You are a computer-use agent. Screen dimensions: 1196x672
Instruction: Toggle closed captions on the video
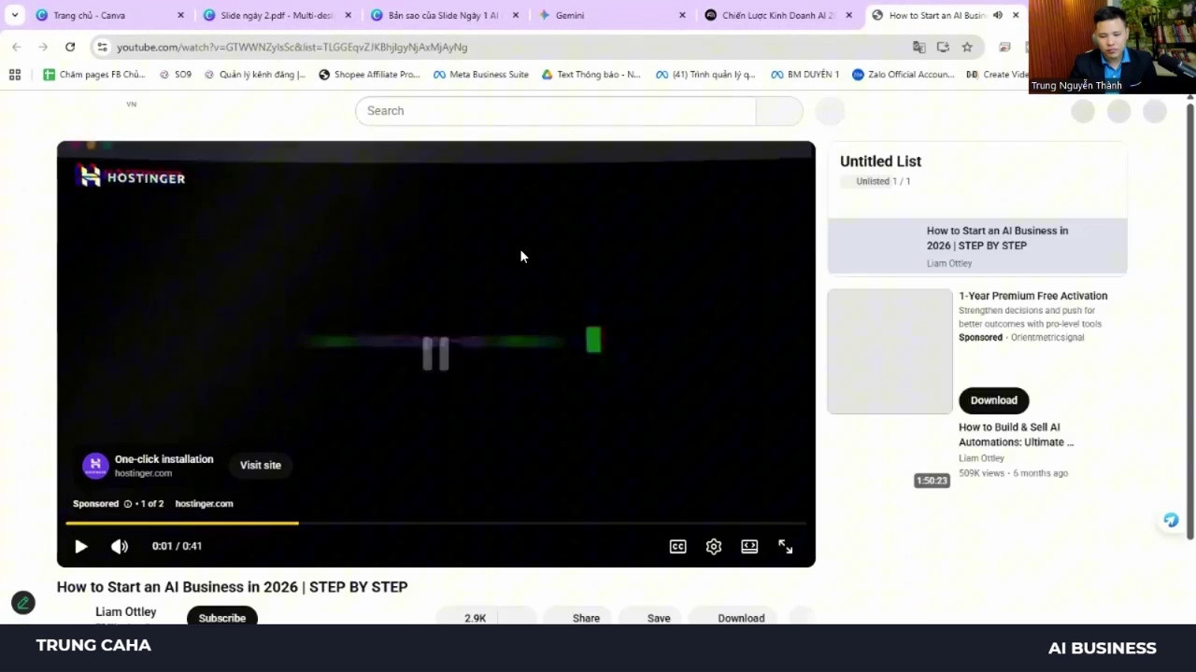[x=677, y=547]
